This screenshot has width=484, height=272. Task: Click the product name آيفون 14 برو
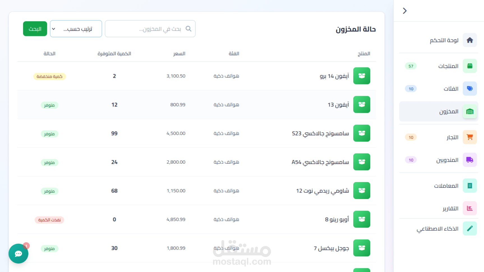pyautogui.click(x=334, y=76)
